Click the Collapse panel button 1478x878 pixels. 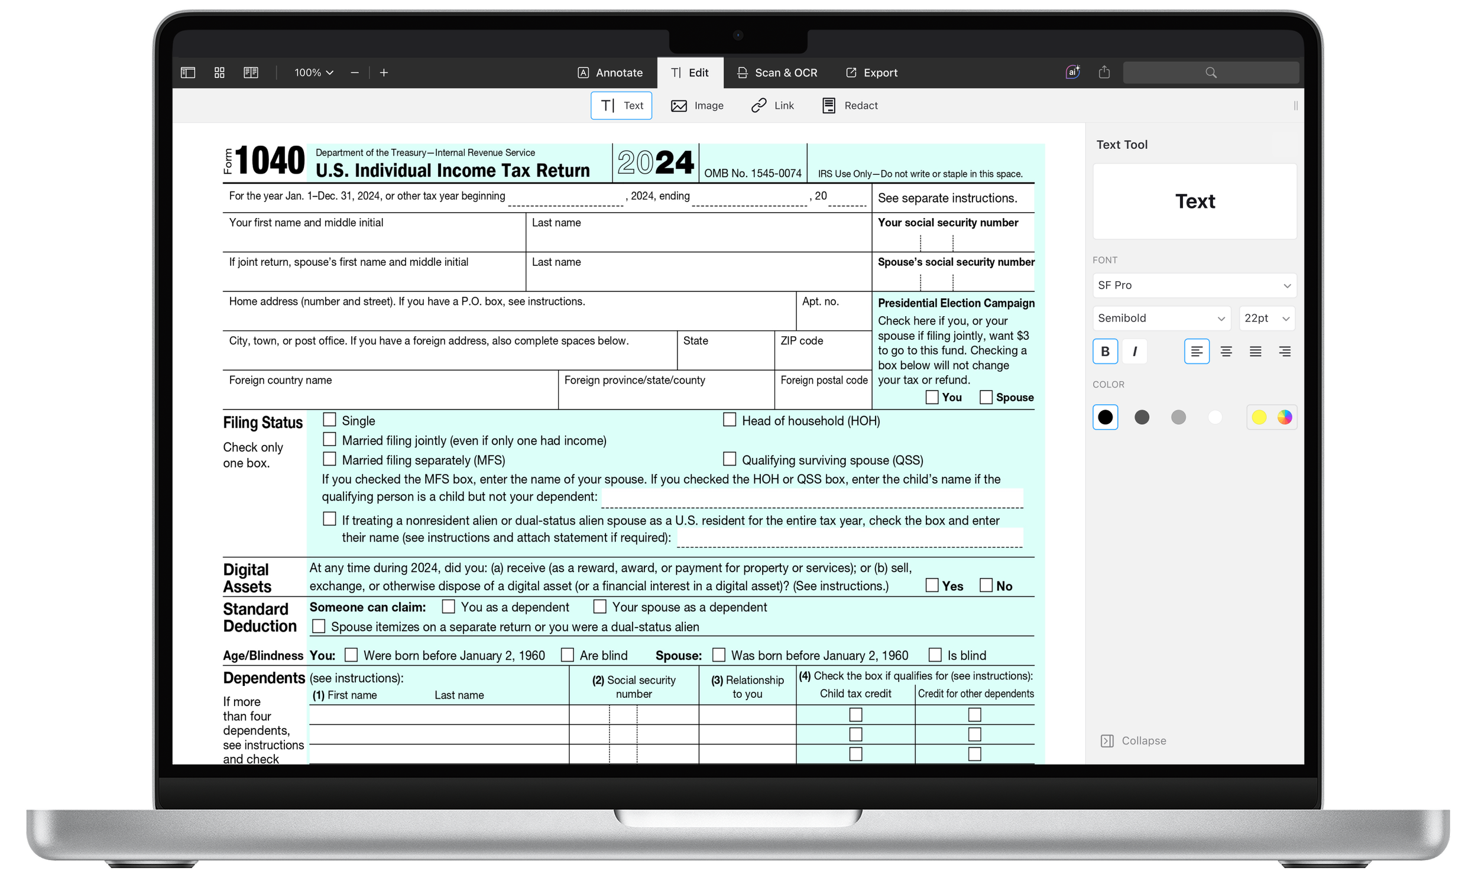point(1133,741)
